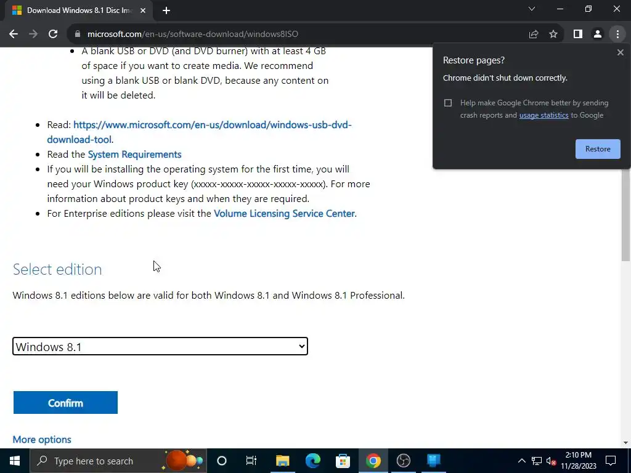Viewport: 631px width, 473px height.
Task: Open OBS Studio from the taskbar
Action: point(403,461)
